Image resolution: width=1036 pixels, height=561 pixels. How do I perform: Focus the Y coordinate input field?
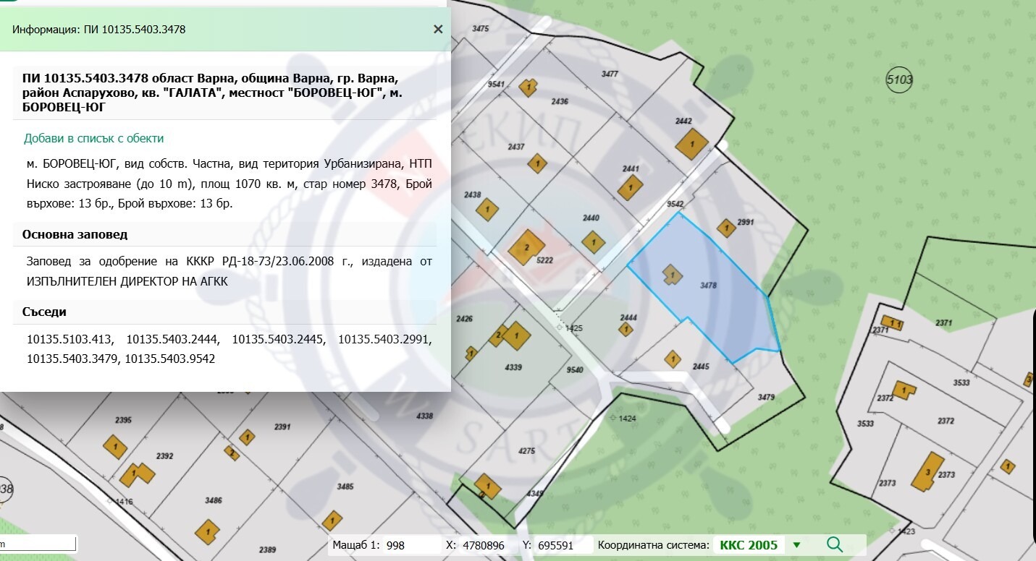coord(564,545)
